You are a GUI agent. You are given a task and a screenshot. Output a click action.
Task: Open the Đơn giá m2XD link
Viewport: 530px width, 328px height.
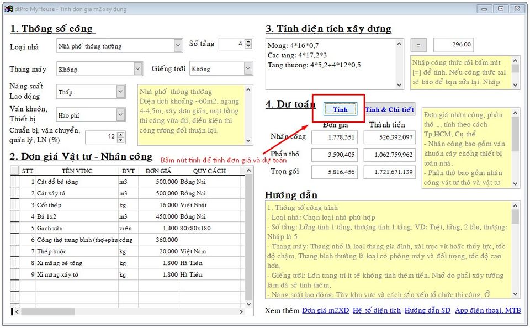pyautogui.click(x=325, y=310)
